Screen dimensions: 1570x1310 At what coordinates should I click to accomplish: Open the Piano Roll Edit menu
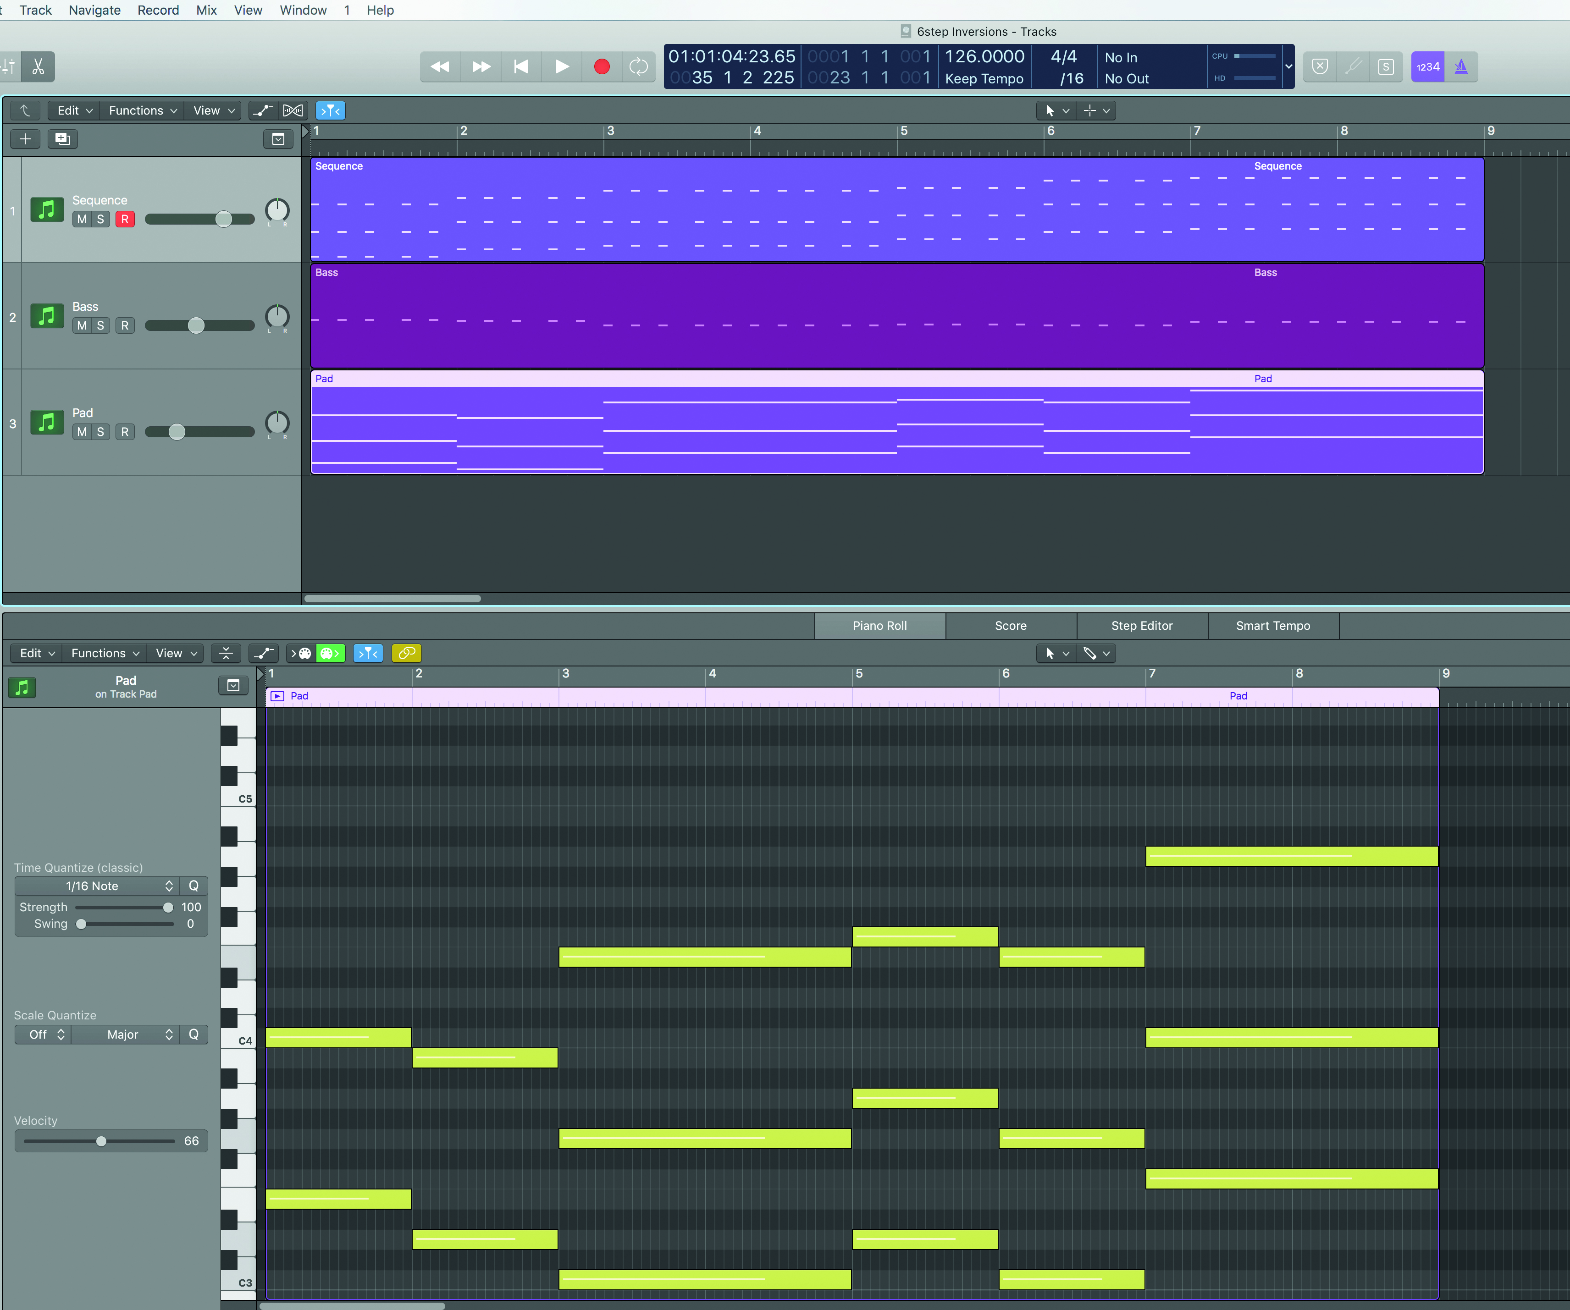[36, 653]
